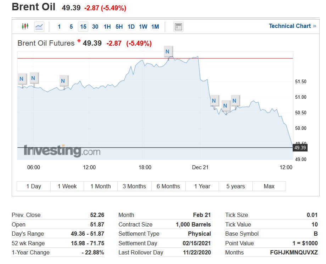Click Settlement Day value 02/15/2021
Screen dimensions: 326x264
point(197,243)
